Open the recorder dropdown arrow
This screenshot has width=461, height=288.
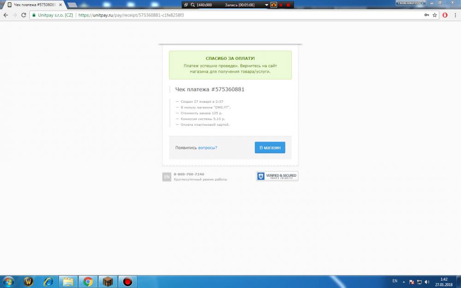tap(266, 5)
